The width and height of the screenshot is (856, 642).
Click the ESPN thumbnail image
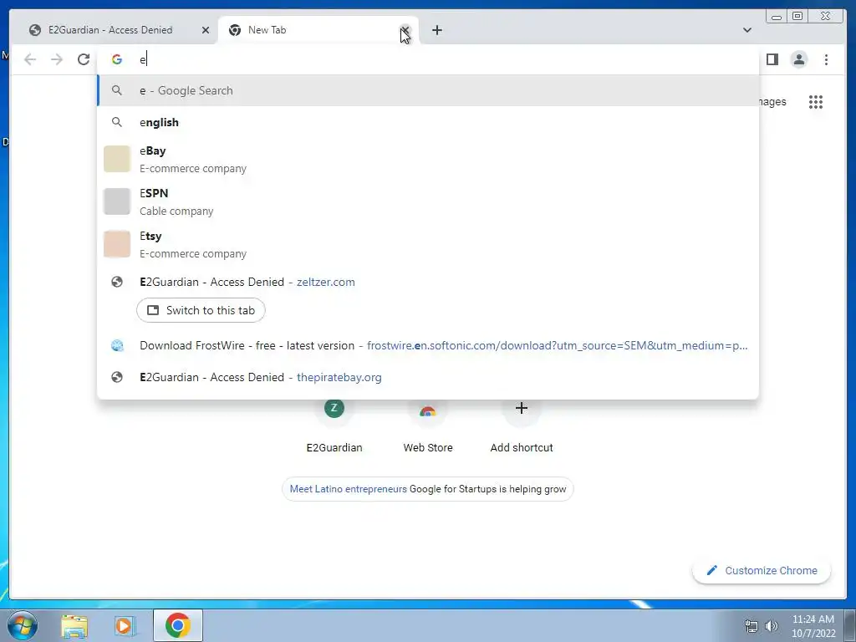point(117,201)
